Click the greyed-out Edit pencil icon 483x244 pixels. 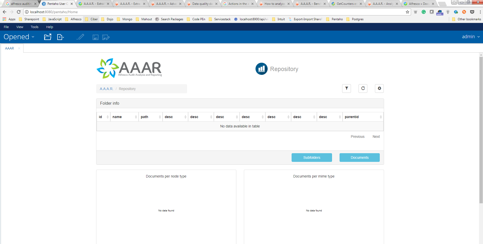point(80,37)
